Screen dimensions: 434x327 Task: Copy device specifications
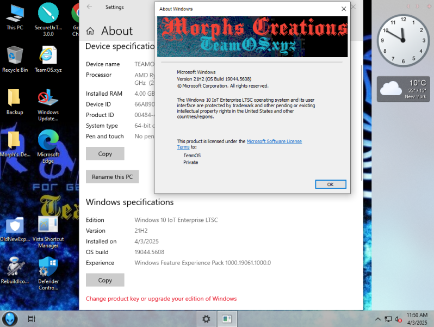[x=105, y=153]
